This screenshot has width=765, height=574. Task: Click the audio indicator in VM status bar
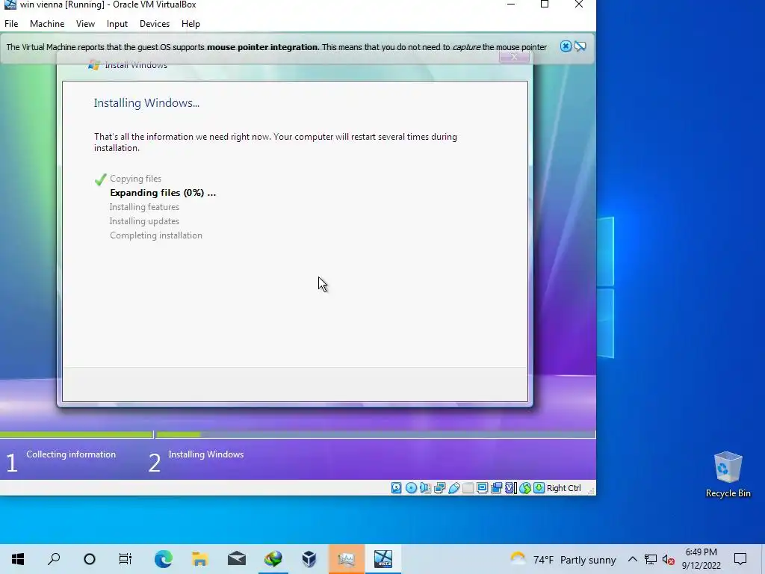point(425,487)
